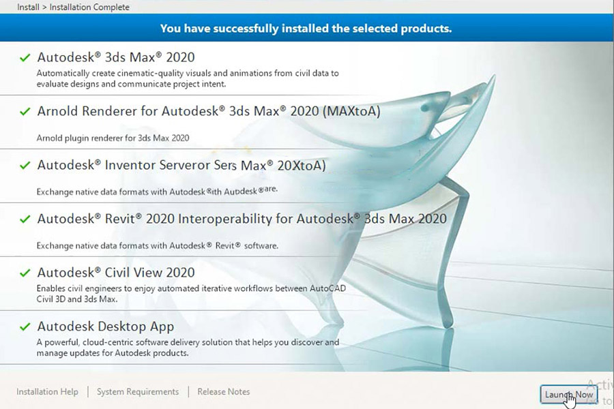Select the Arnold Renderer for 3ds Max title

click(x=208, y=111)
